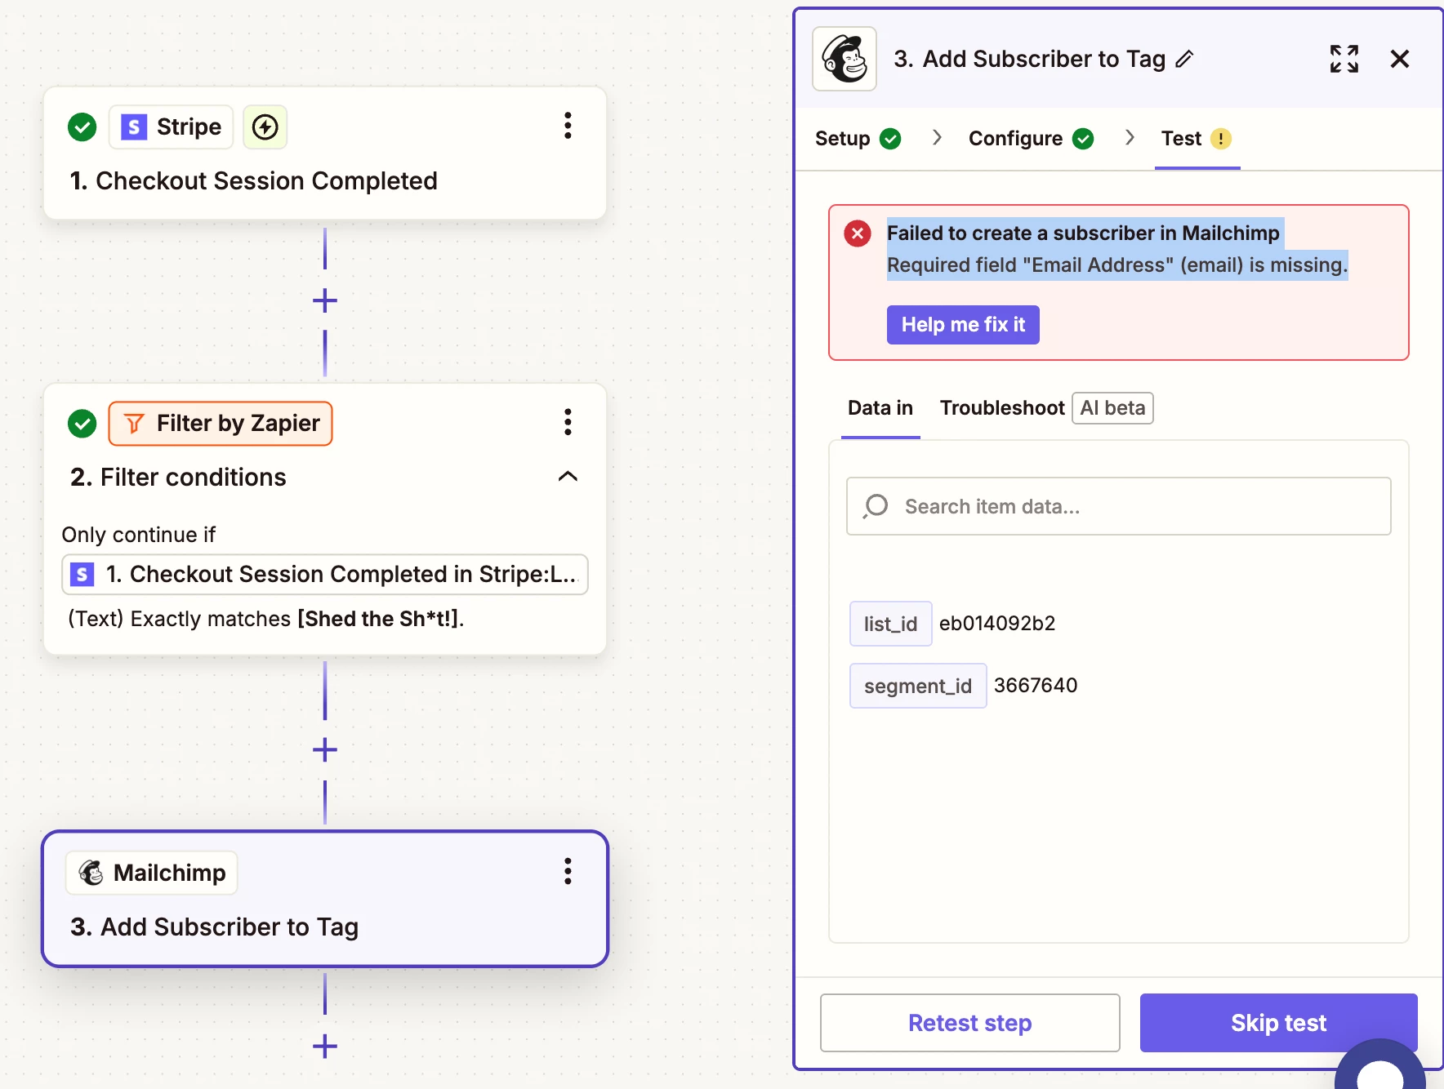Open the chat help bubble
This screenshot has height=1089, width=1444.
1380,1065
